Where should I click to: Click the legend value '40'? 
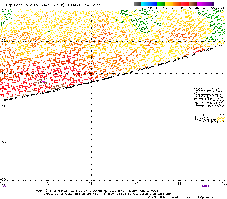197,8
